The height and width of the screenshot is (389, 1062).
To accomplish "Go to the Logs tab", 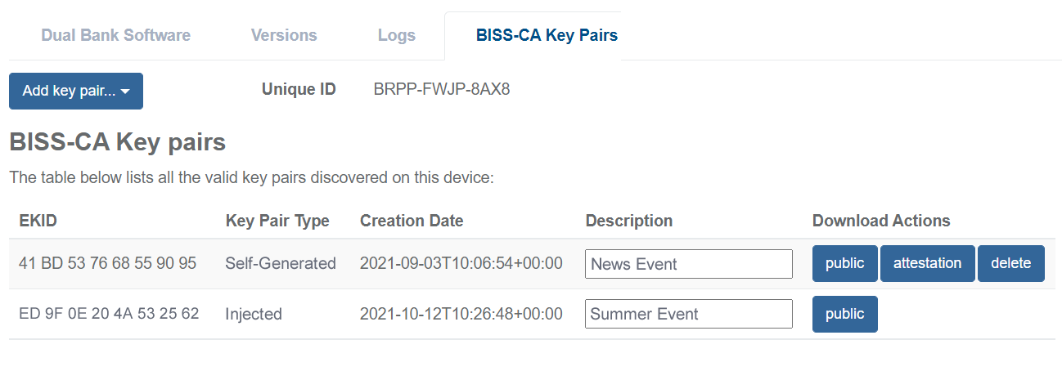I will tap(397, 35).
